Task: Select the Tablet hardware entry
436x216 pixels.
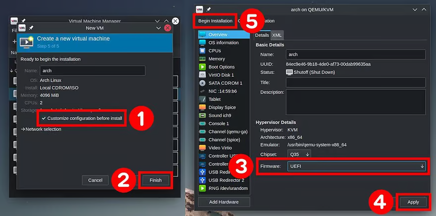Action: [224, 99]
